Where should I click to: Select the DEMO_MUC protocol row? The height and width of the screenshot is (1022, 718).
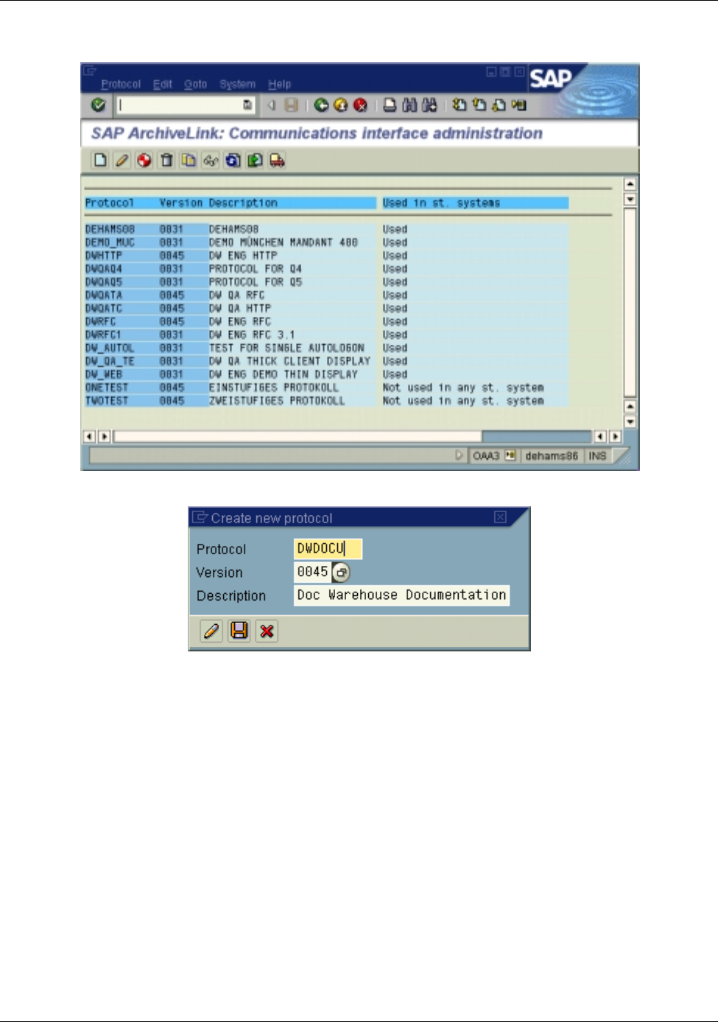coord(326,242)
